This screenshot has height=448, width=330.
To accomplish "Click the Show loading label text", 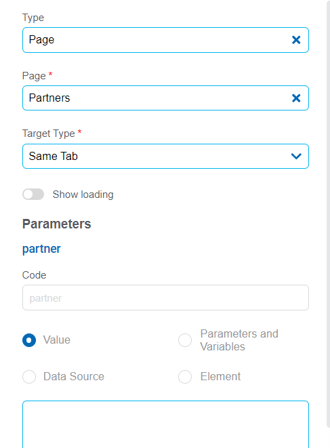I will coord(83,195).
